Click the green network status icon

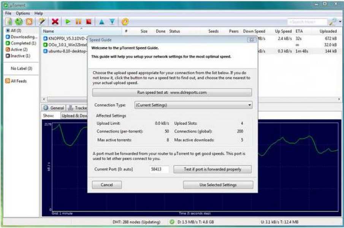coord(172,222)
